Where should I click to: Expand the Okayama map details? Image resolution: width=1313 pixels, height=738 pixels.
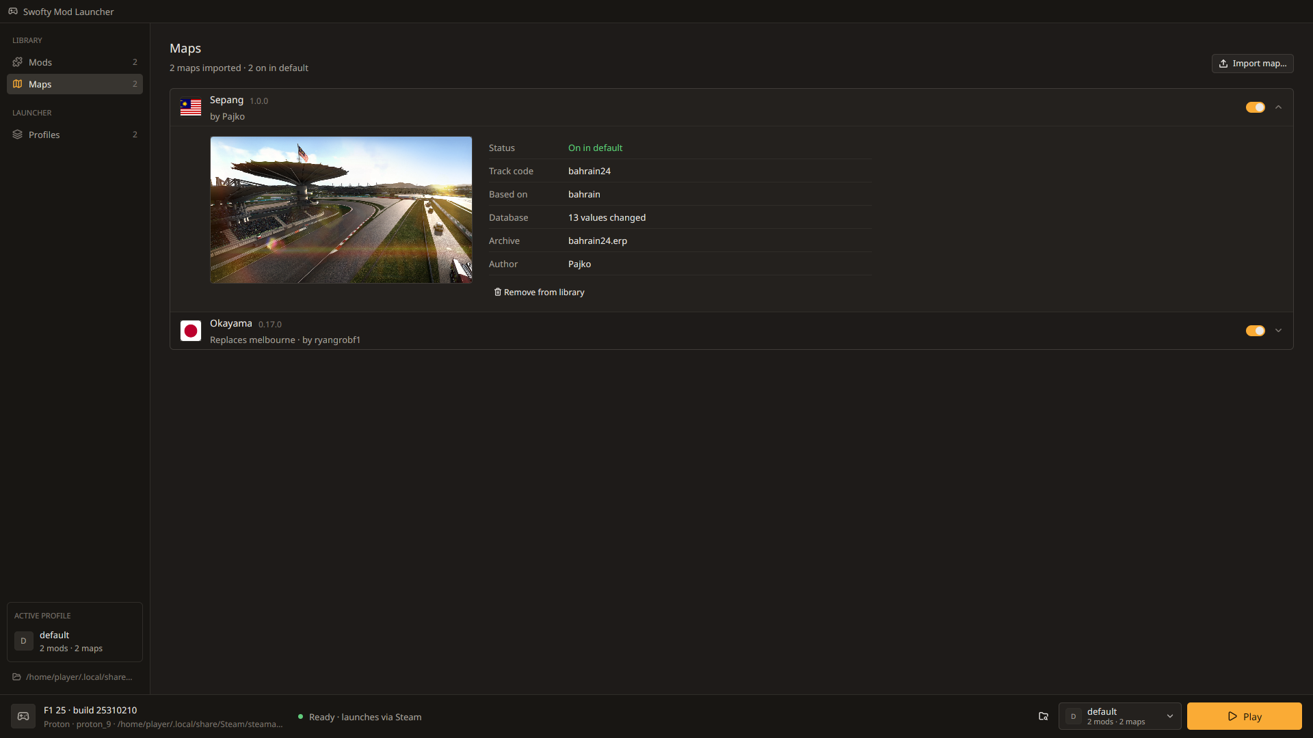click(x=1278, y=331)
